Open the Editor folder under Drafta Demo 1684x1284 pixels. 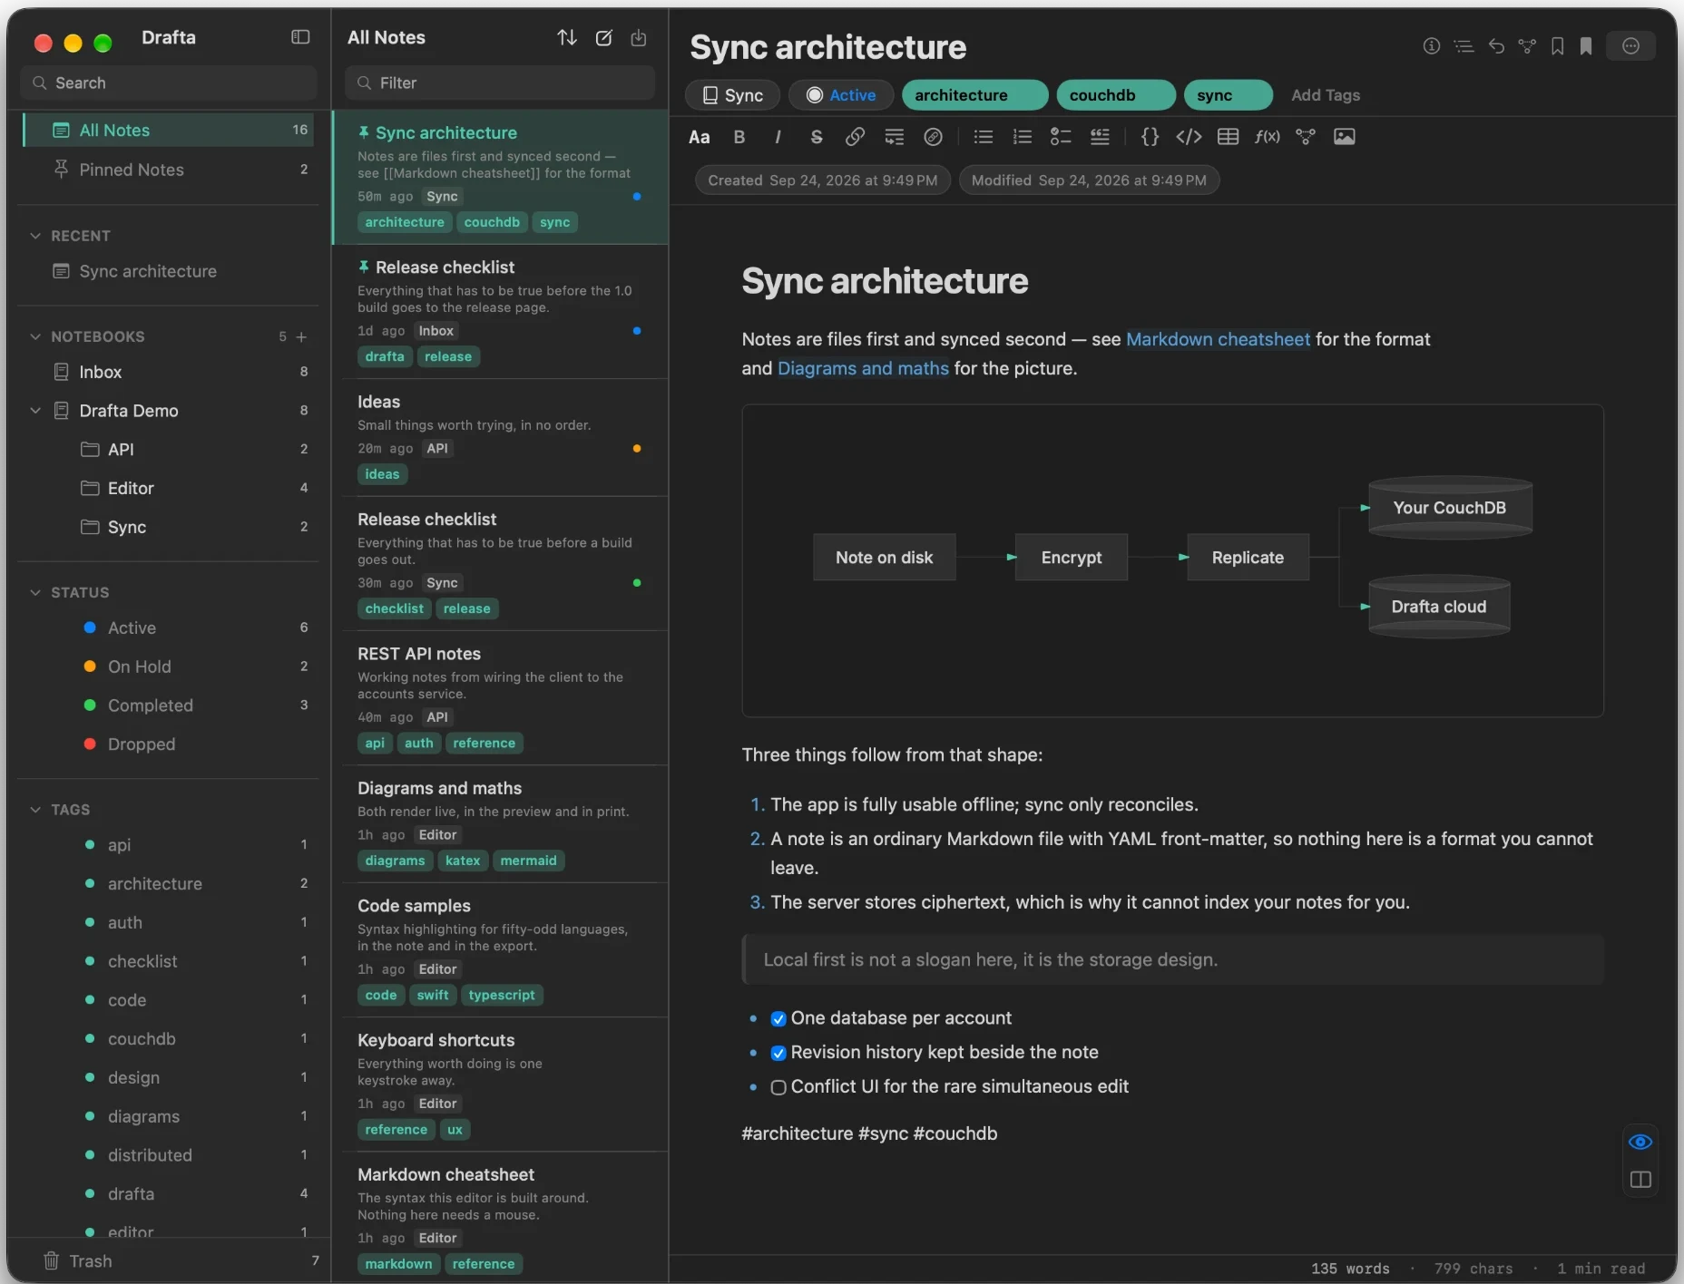pos(169,488)
